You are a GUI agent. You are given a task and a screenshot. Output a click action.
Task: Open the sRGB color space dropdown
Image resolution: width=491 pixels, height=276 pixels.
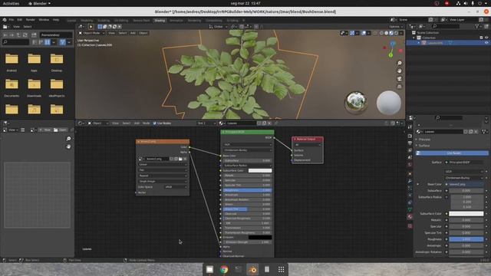click(x=176, y=187)
